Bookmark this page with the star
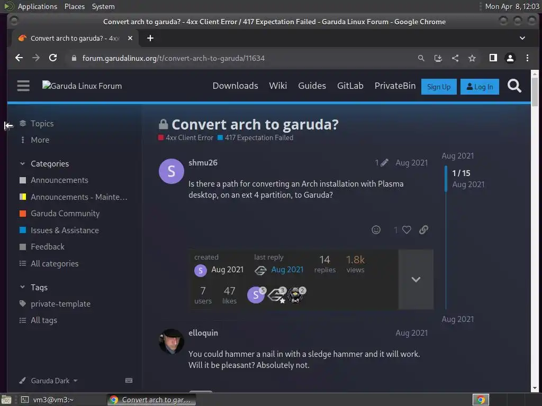 click(x=472, y=58)
